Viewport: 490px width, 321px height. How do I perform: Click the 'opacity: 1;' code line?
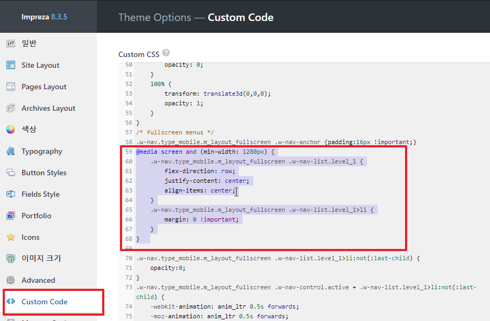pos(184,103)
